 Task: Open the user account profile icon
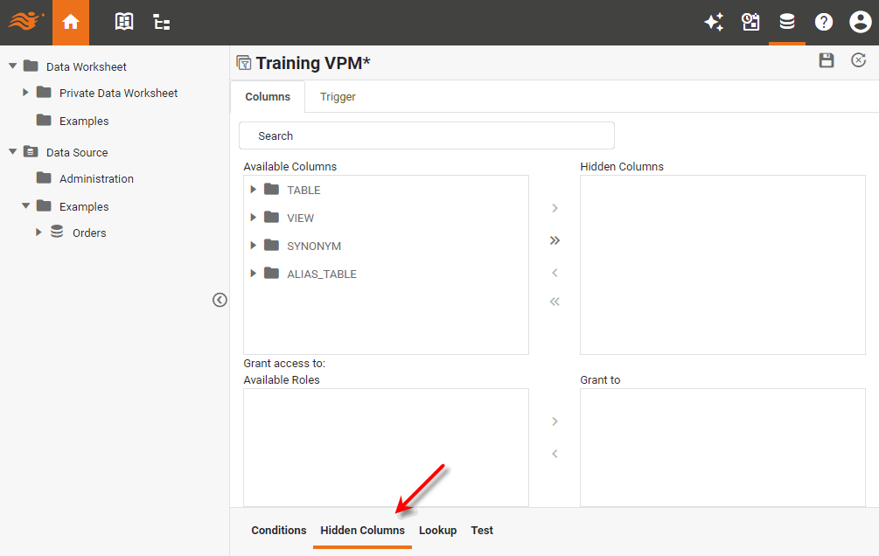tap(860, 23)
